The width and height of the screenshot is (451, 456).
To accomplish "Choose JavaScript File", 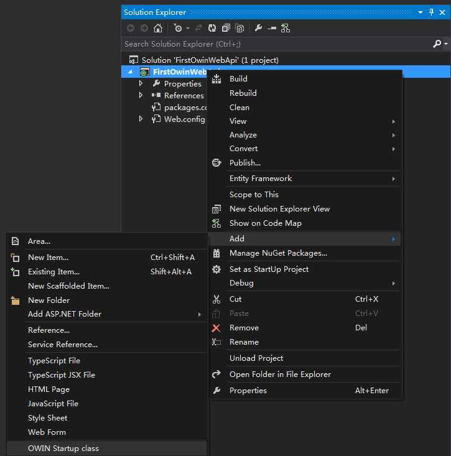I will pyautogui.click(x=107, y=404).
